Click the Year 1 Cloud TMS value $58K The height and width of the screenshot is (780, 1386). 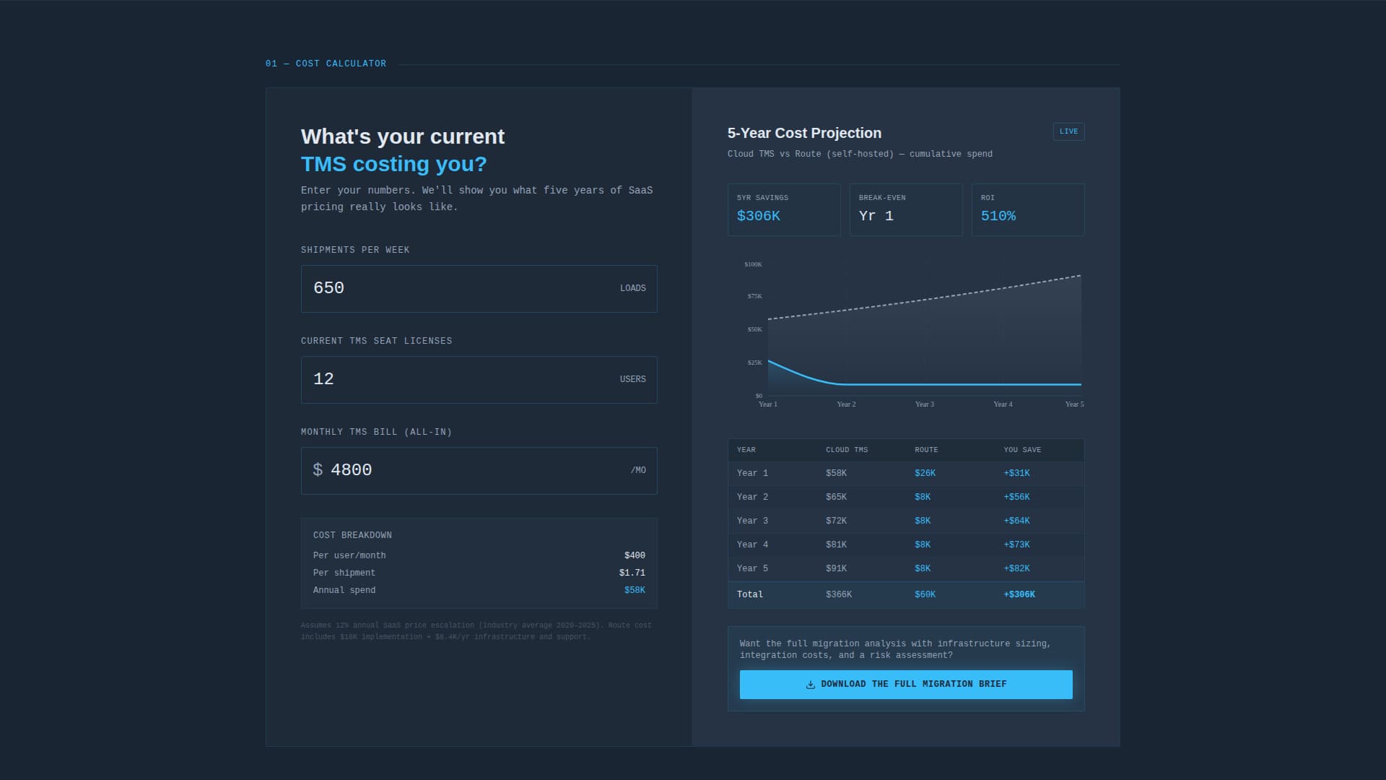[836, 473]
